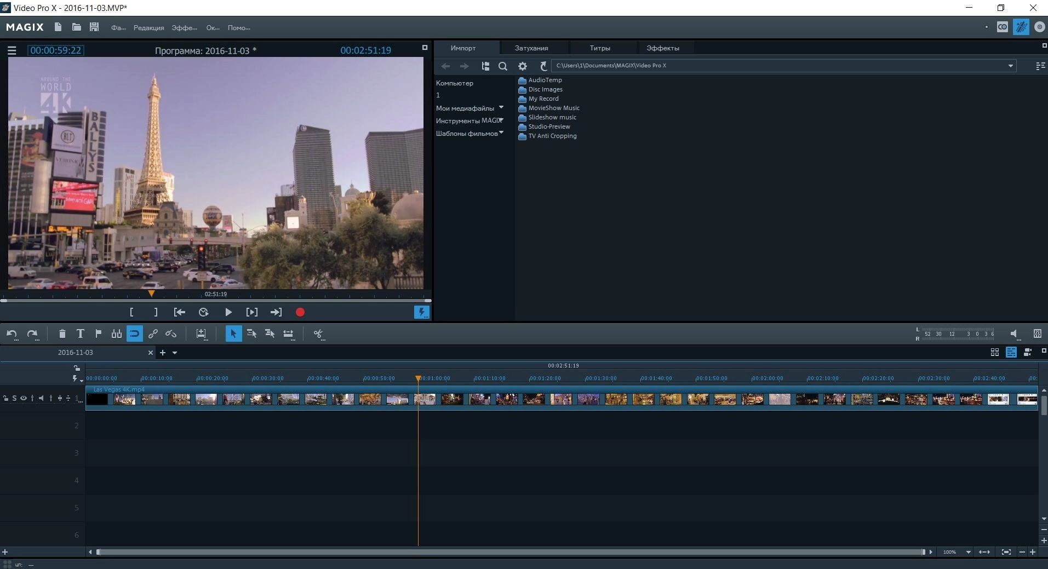Jump to range end button

276,312
